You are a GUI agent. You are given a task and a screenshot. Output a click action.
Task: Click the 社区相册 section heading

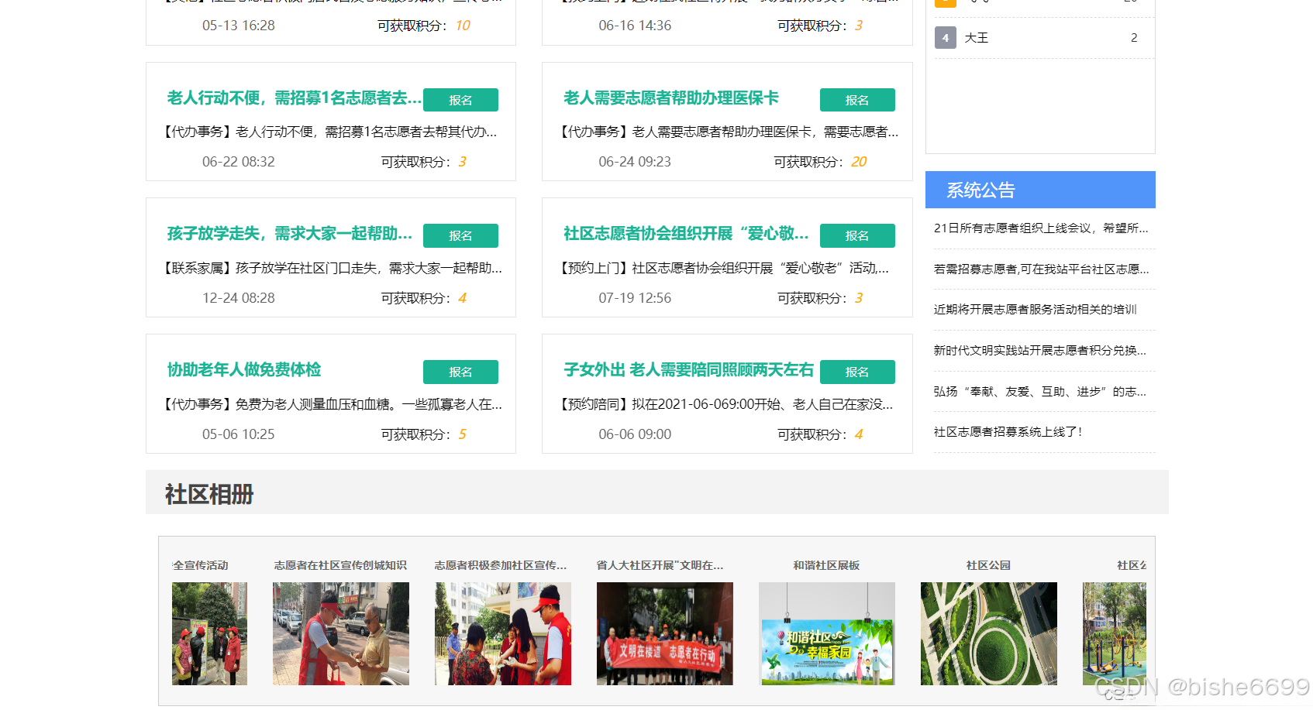click(209, 494)
